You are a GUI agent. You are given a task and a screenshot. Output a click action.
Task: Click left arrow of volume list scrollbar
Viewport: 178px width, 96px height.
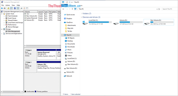click(x=25, y=46)
